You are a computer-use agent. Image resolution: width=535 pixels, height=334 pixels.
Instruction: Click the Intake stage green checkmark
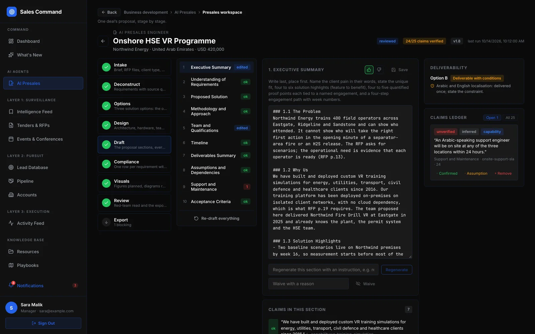[x=106, y=67]
